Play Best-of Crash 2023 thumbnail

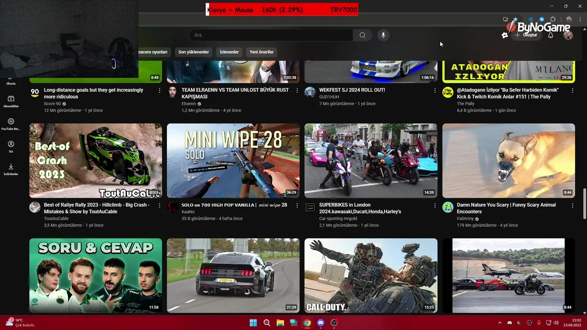click(96, 161)
